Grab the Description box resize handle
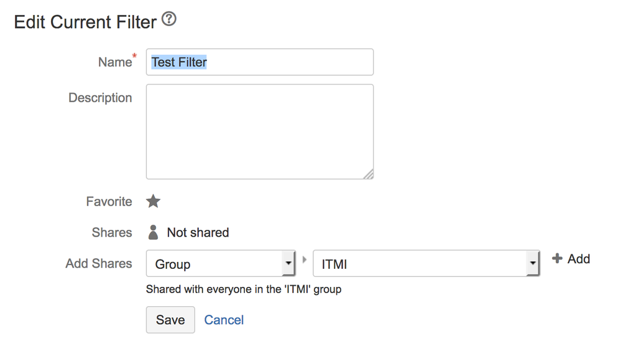 368,174
